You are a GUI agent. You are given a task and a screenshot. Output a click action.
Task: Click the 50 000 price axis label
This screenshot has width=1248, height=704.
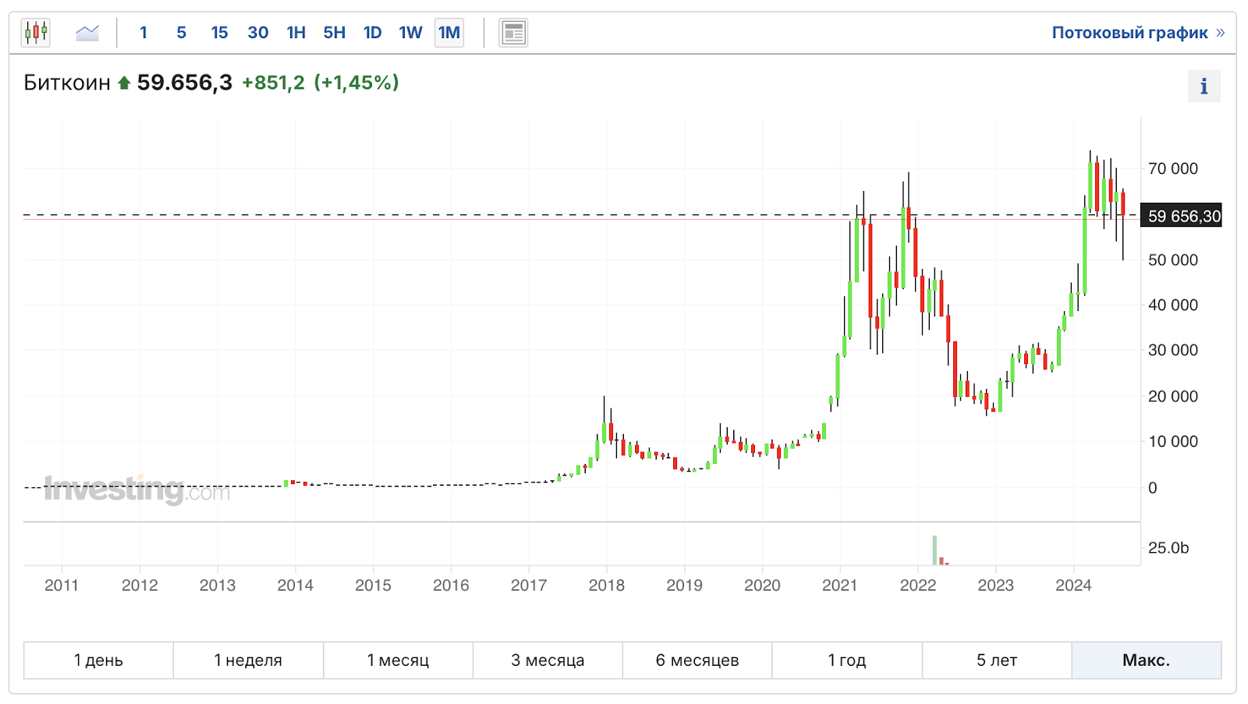(x=1173, y=260)
